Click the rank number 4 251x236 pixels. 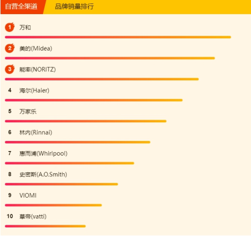pos(10,90)
